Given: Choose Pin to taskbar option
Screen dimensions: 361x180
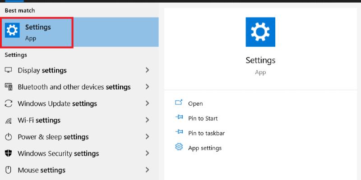Looking at the screenshot, I should [206, 133].
